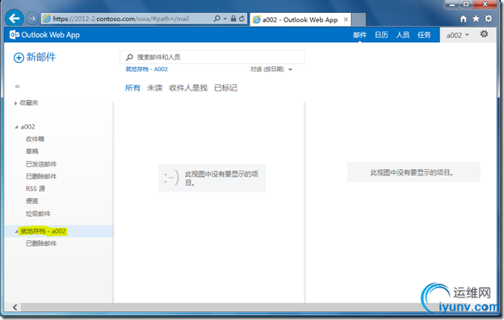Open the 垃圾邮件 junk folder
The width and height of the screenshot is (504, 320).
tap(38, 213)
